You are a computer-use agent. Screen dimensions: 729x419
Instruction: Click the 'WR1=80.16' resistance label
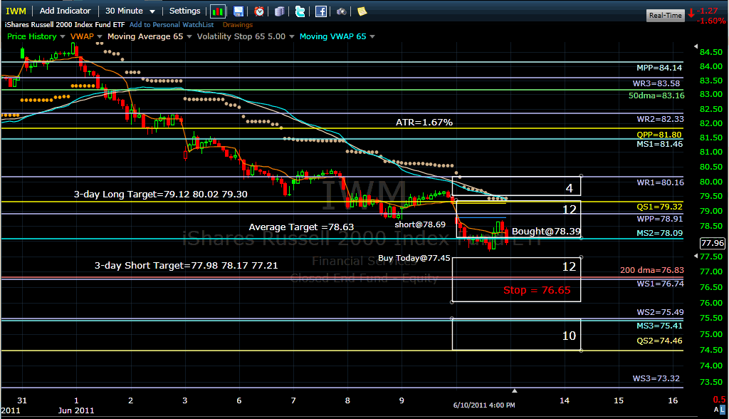(x=660, y=182)
